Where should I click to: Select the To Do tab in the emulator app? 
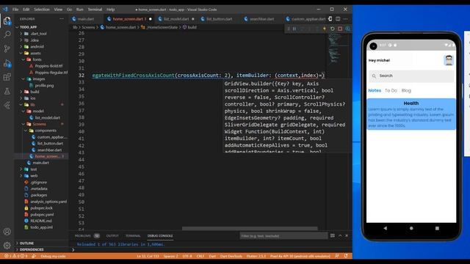click(x=391, y=90)
